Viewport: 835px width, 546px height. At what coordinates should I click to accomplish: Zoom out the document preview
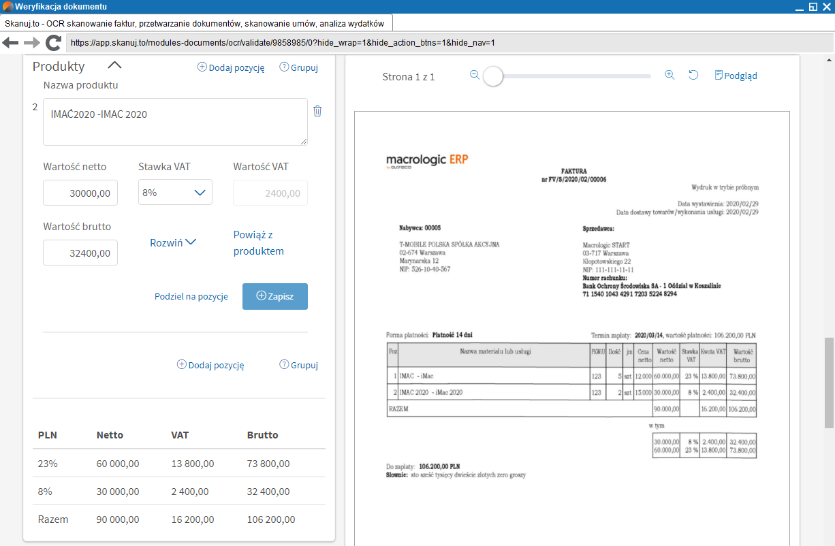coord(475,76)
